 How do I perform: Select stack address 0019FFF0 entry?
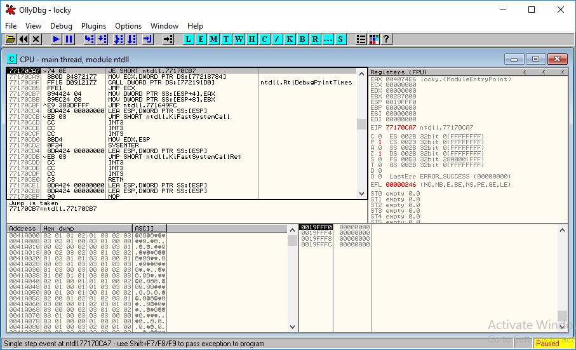click(316, 227)
